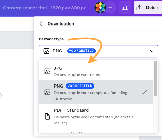This screenshot has width=162, height=140.
Task: Click the plus icon to add people
Action: [x=110, y=8]
